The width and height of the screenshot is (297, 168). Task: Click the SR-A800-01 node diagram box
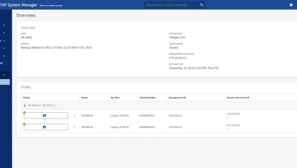tap(46, 127)
